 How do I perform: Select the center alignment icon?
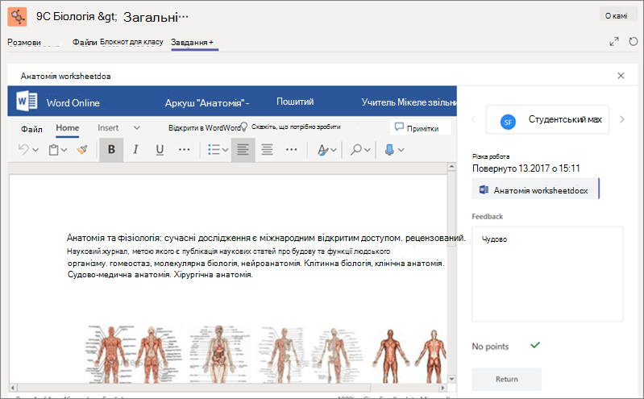point(268,150)
